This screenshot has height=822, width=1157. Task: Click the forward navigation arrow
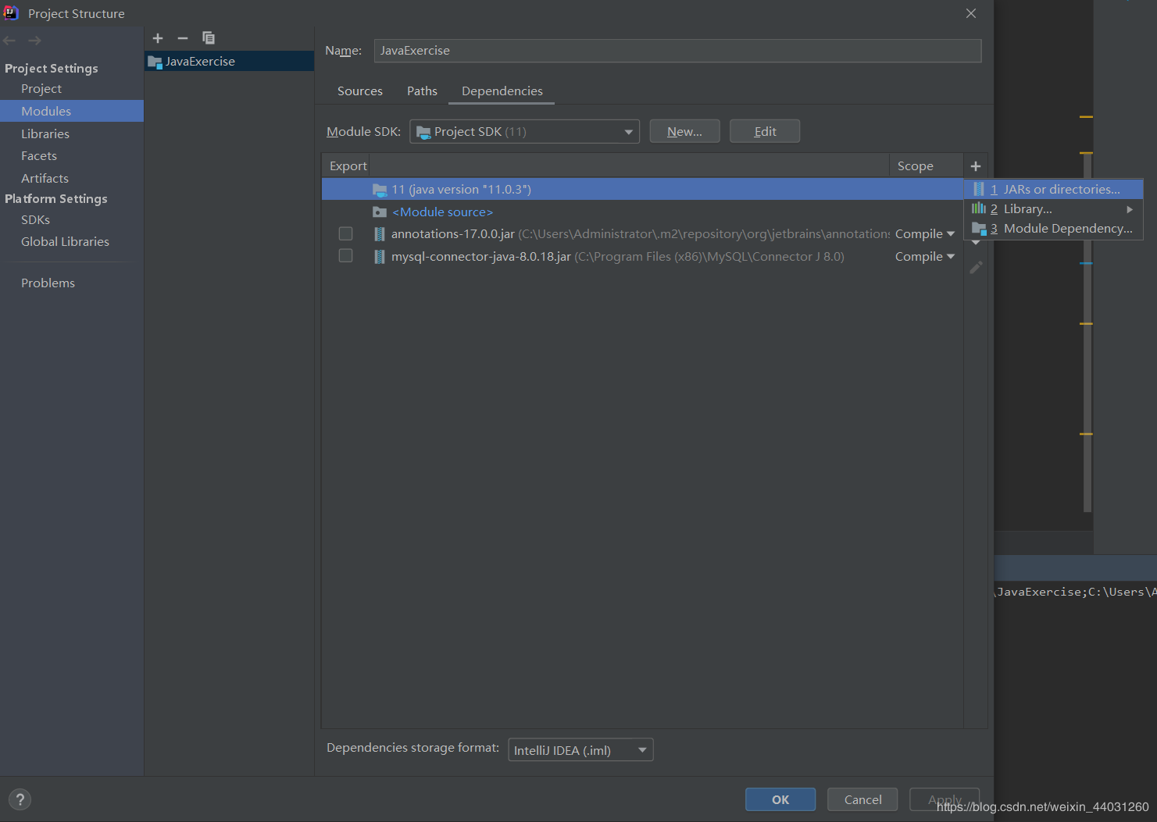click(34, 41)
